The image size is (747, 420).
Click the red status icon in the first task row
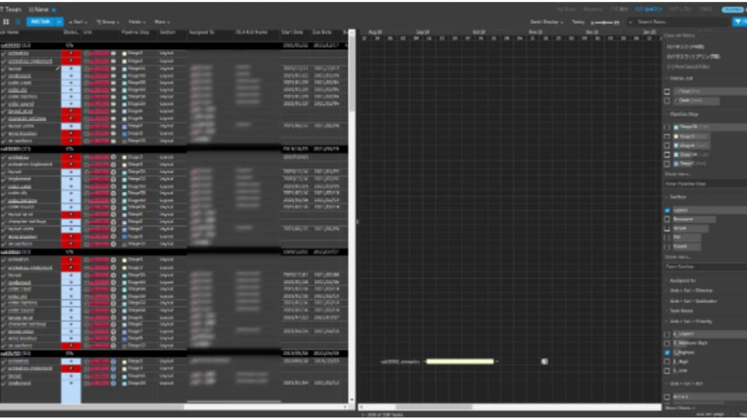coord(71,53)
